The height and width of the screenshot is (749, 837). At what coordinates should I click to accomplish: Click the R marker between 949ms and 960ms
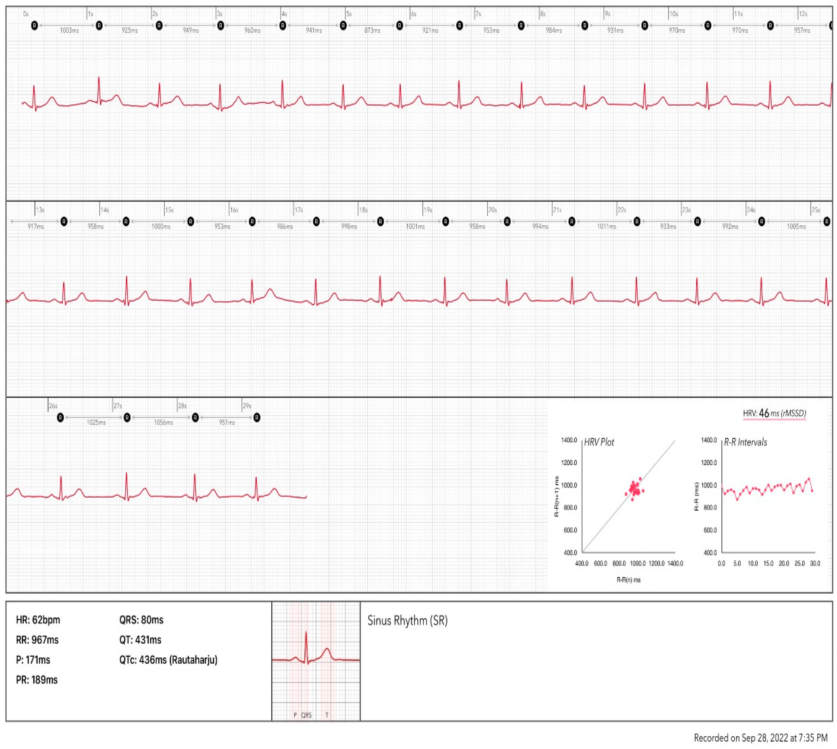220,26
